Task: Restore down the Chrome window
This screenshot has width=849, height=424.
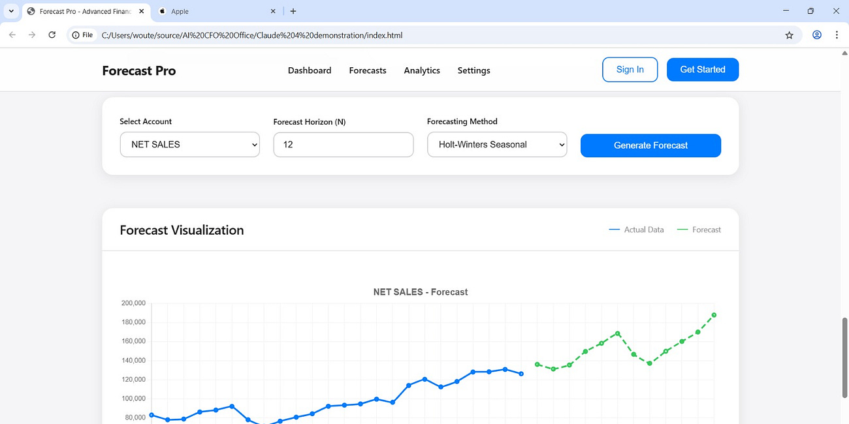Action: coord(810,11)
